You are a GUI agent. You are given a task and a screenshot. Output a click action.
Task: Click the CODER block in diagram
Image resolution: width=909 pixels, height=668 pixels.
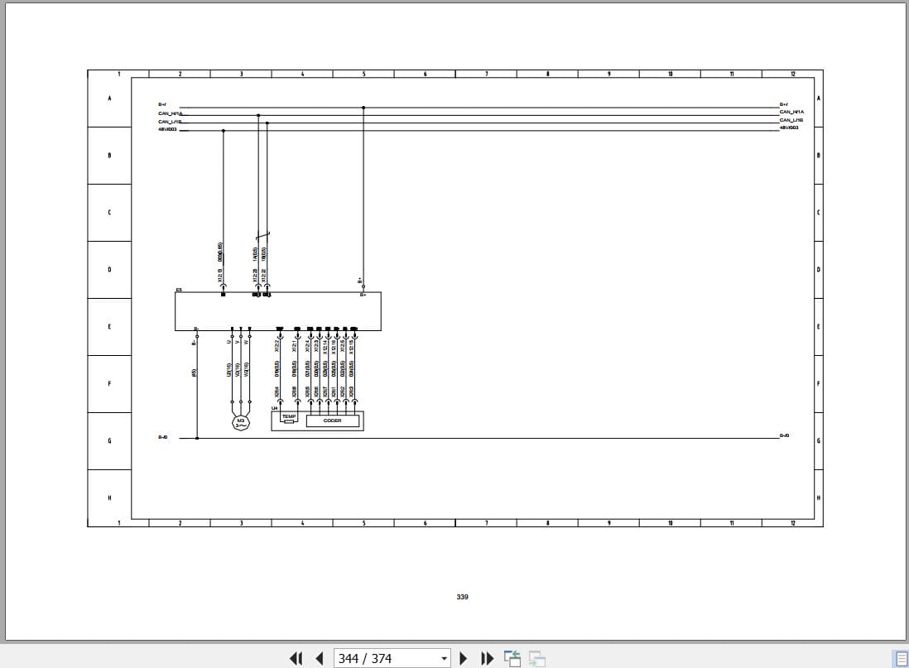tap(332, 421)
